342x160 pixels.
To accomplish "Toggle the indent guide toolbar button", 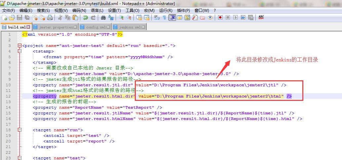I will pyautogui.click(x=172, y=18).
